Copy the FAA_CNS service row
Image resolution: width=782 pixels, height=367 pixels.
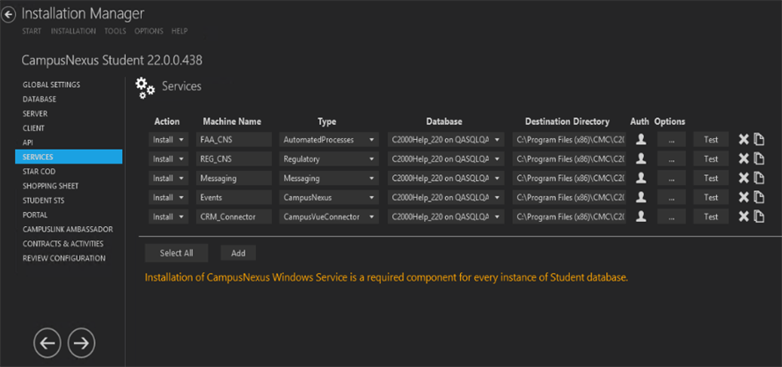(x=759, y=139)
